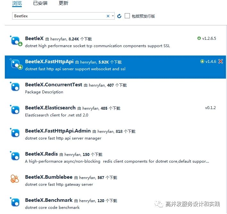Click description 'dotnet core fast http api server manager'

63,138
